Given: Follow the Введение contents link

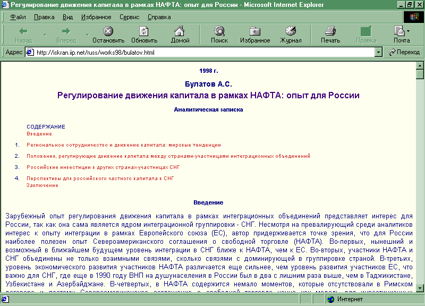Looking at the screenshot, I should [39, 133].
